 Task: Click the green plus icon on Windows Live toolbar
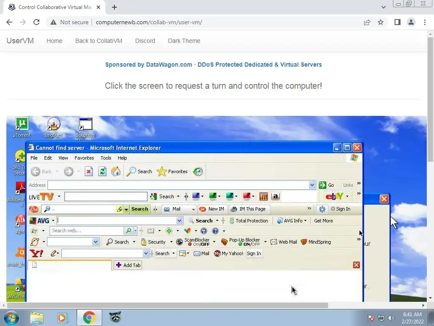[169, 230]
